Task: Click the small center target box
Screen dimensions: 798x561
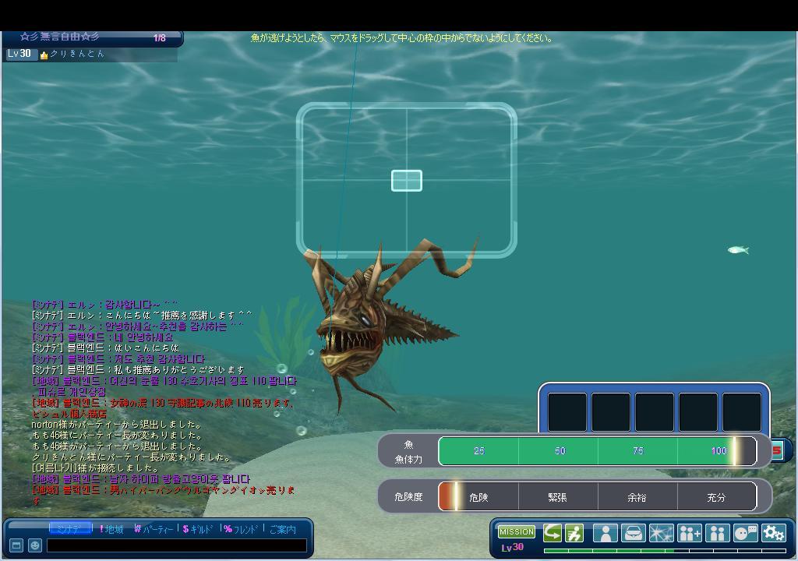Action: (407, 181)
